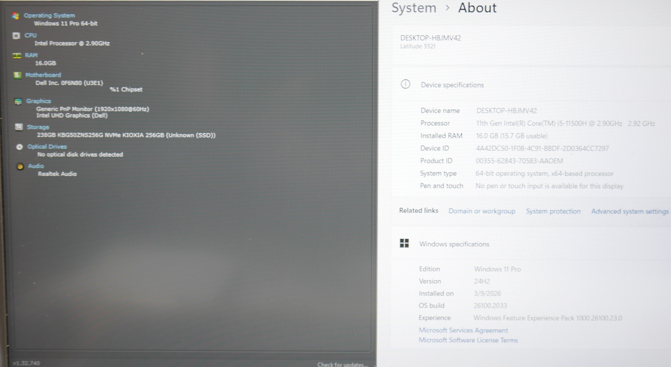Select the i5-11500H Processor value
Screen dimensions: 671x367
[x=566, y=123]
